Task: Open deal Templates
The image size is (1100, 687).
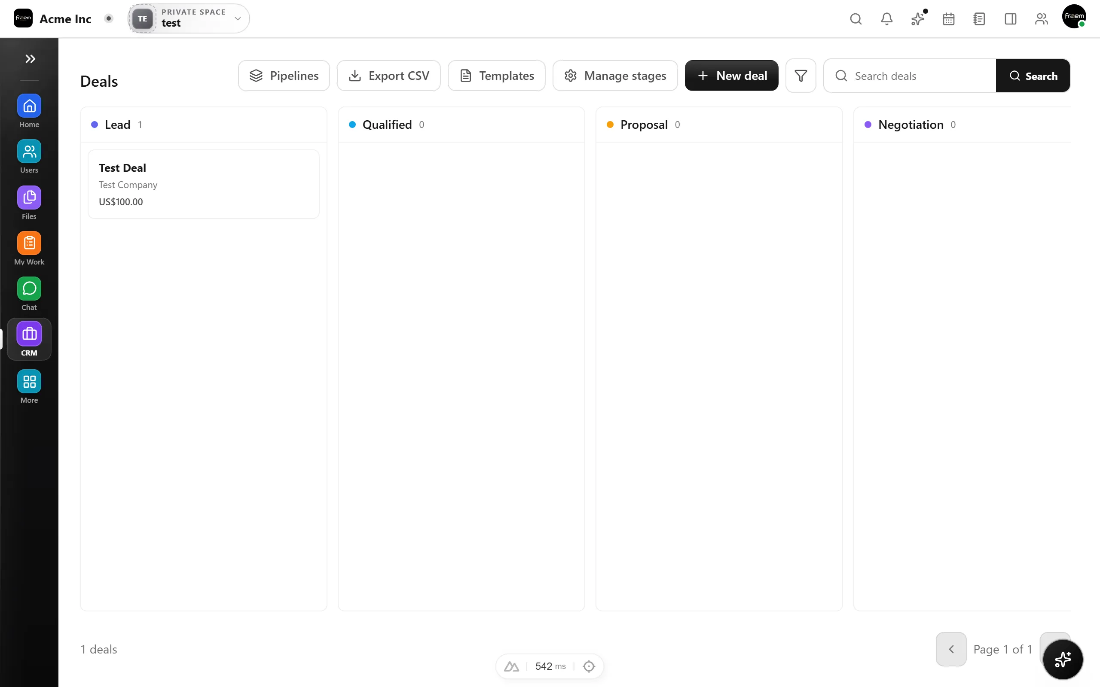Action: 496,76
